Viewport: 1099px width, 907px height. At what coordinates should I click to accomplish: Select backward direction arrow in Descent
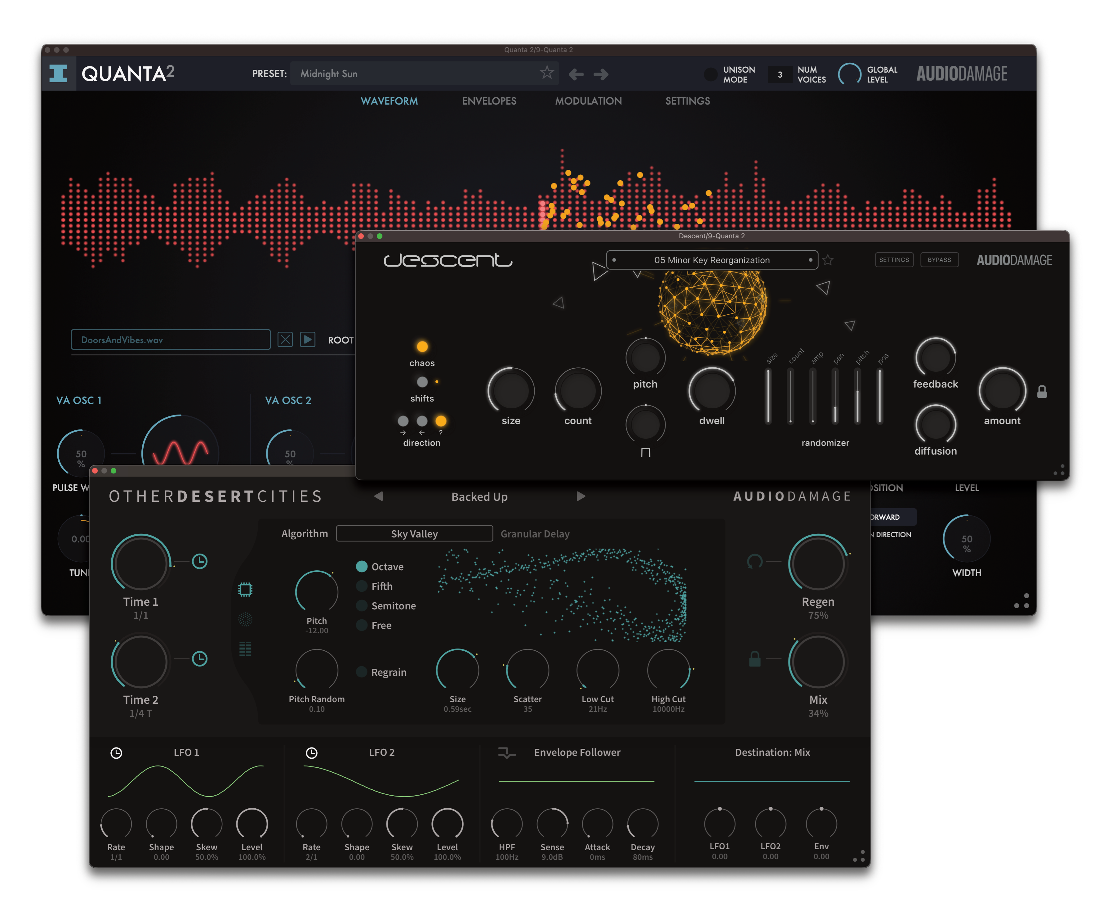tap(422, 421)
